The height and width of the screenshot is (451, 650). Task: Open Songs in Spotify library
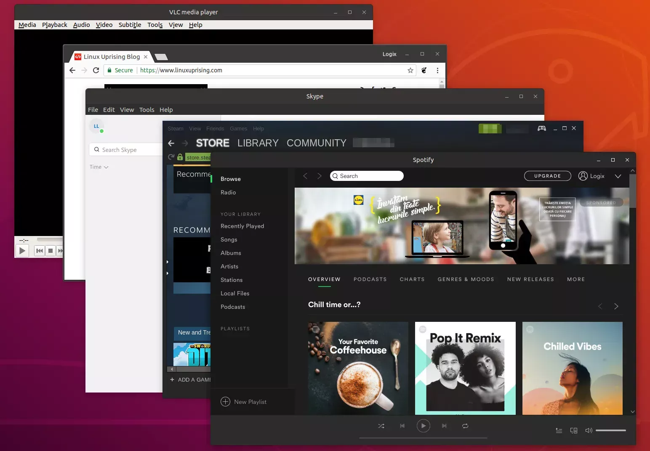coord(229,239)
